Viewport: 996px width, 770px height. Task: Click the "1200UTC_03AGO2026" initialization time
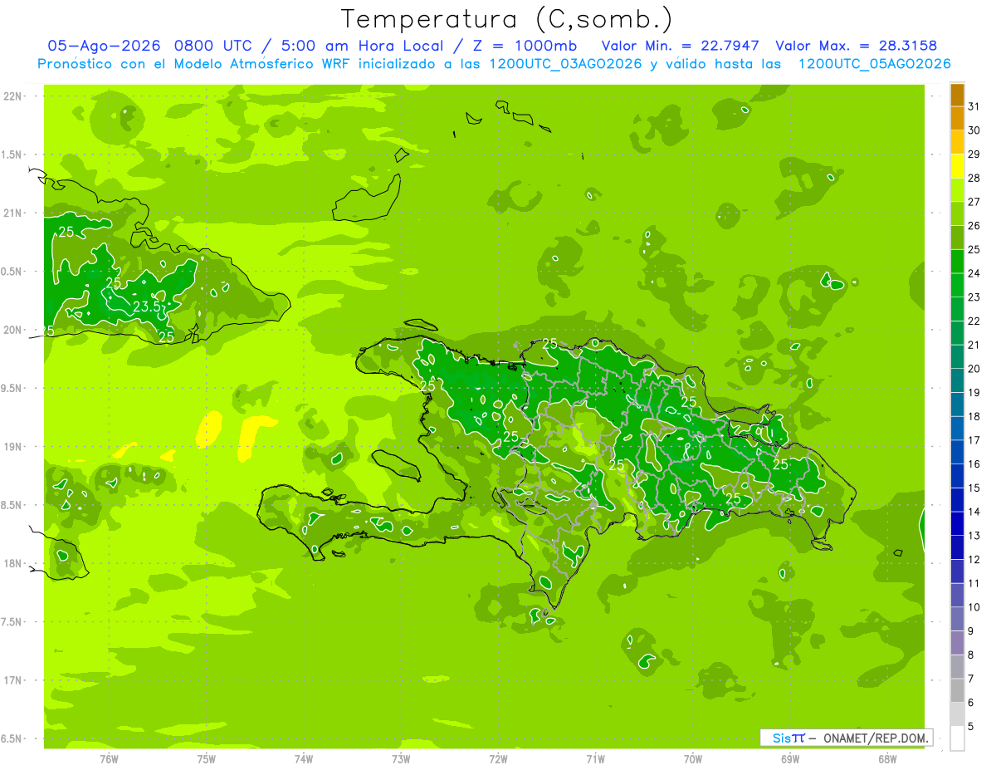click(x=565, y=64)
